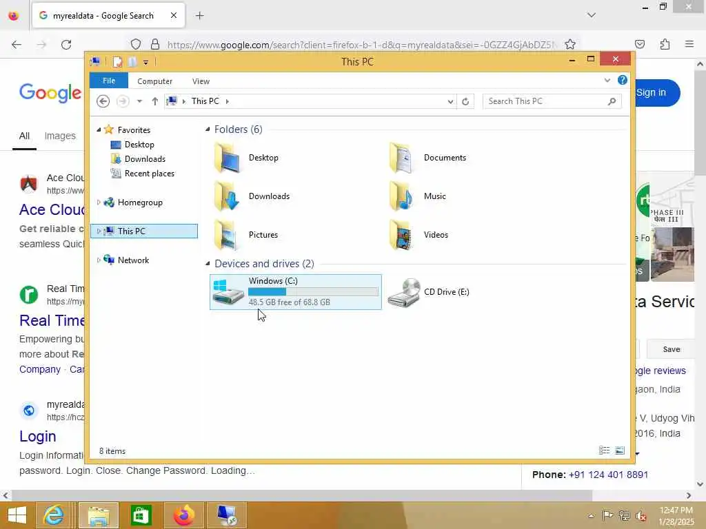Click Windows (C:) storage usage bar

click(x=314, y=292)
